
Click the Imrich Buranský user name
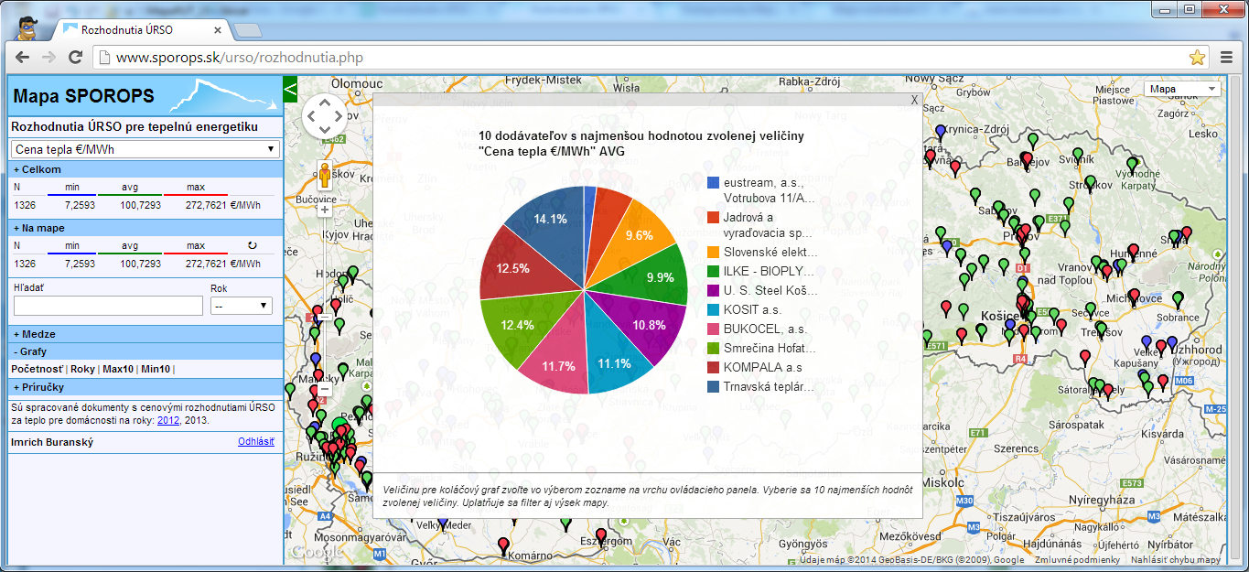[x=51, y=443]
